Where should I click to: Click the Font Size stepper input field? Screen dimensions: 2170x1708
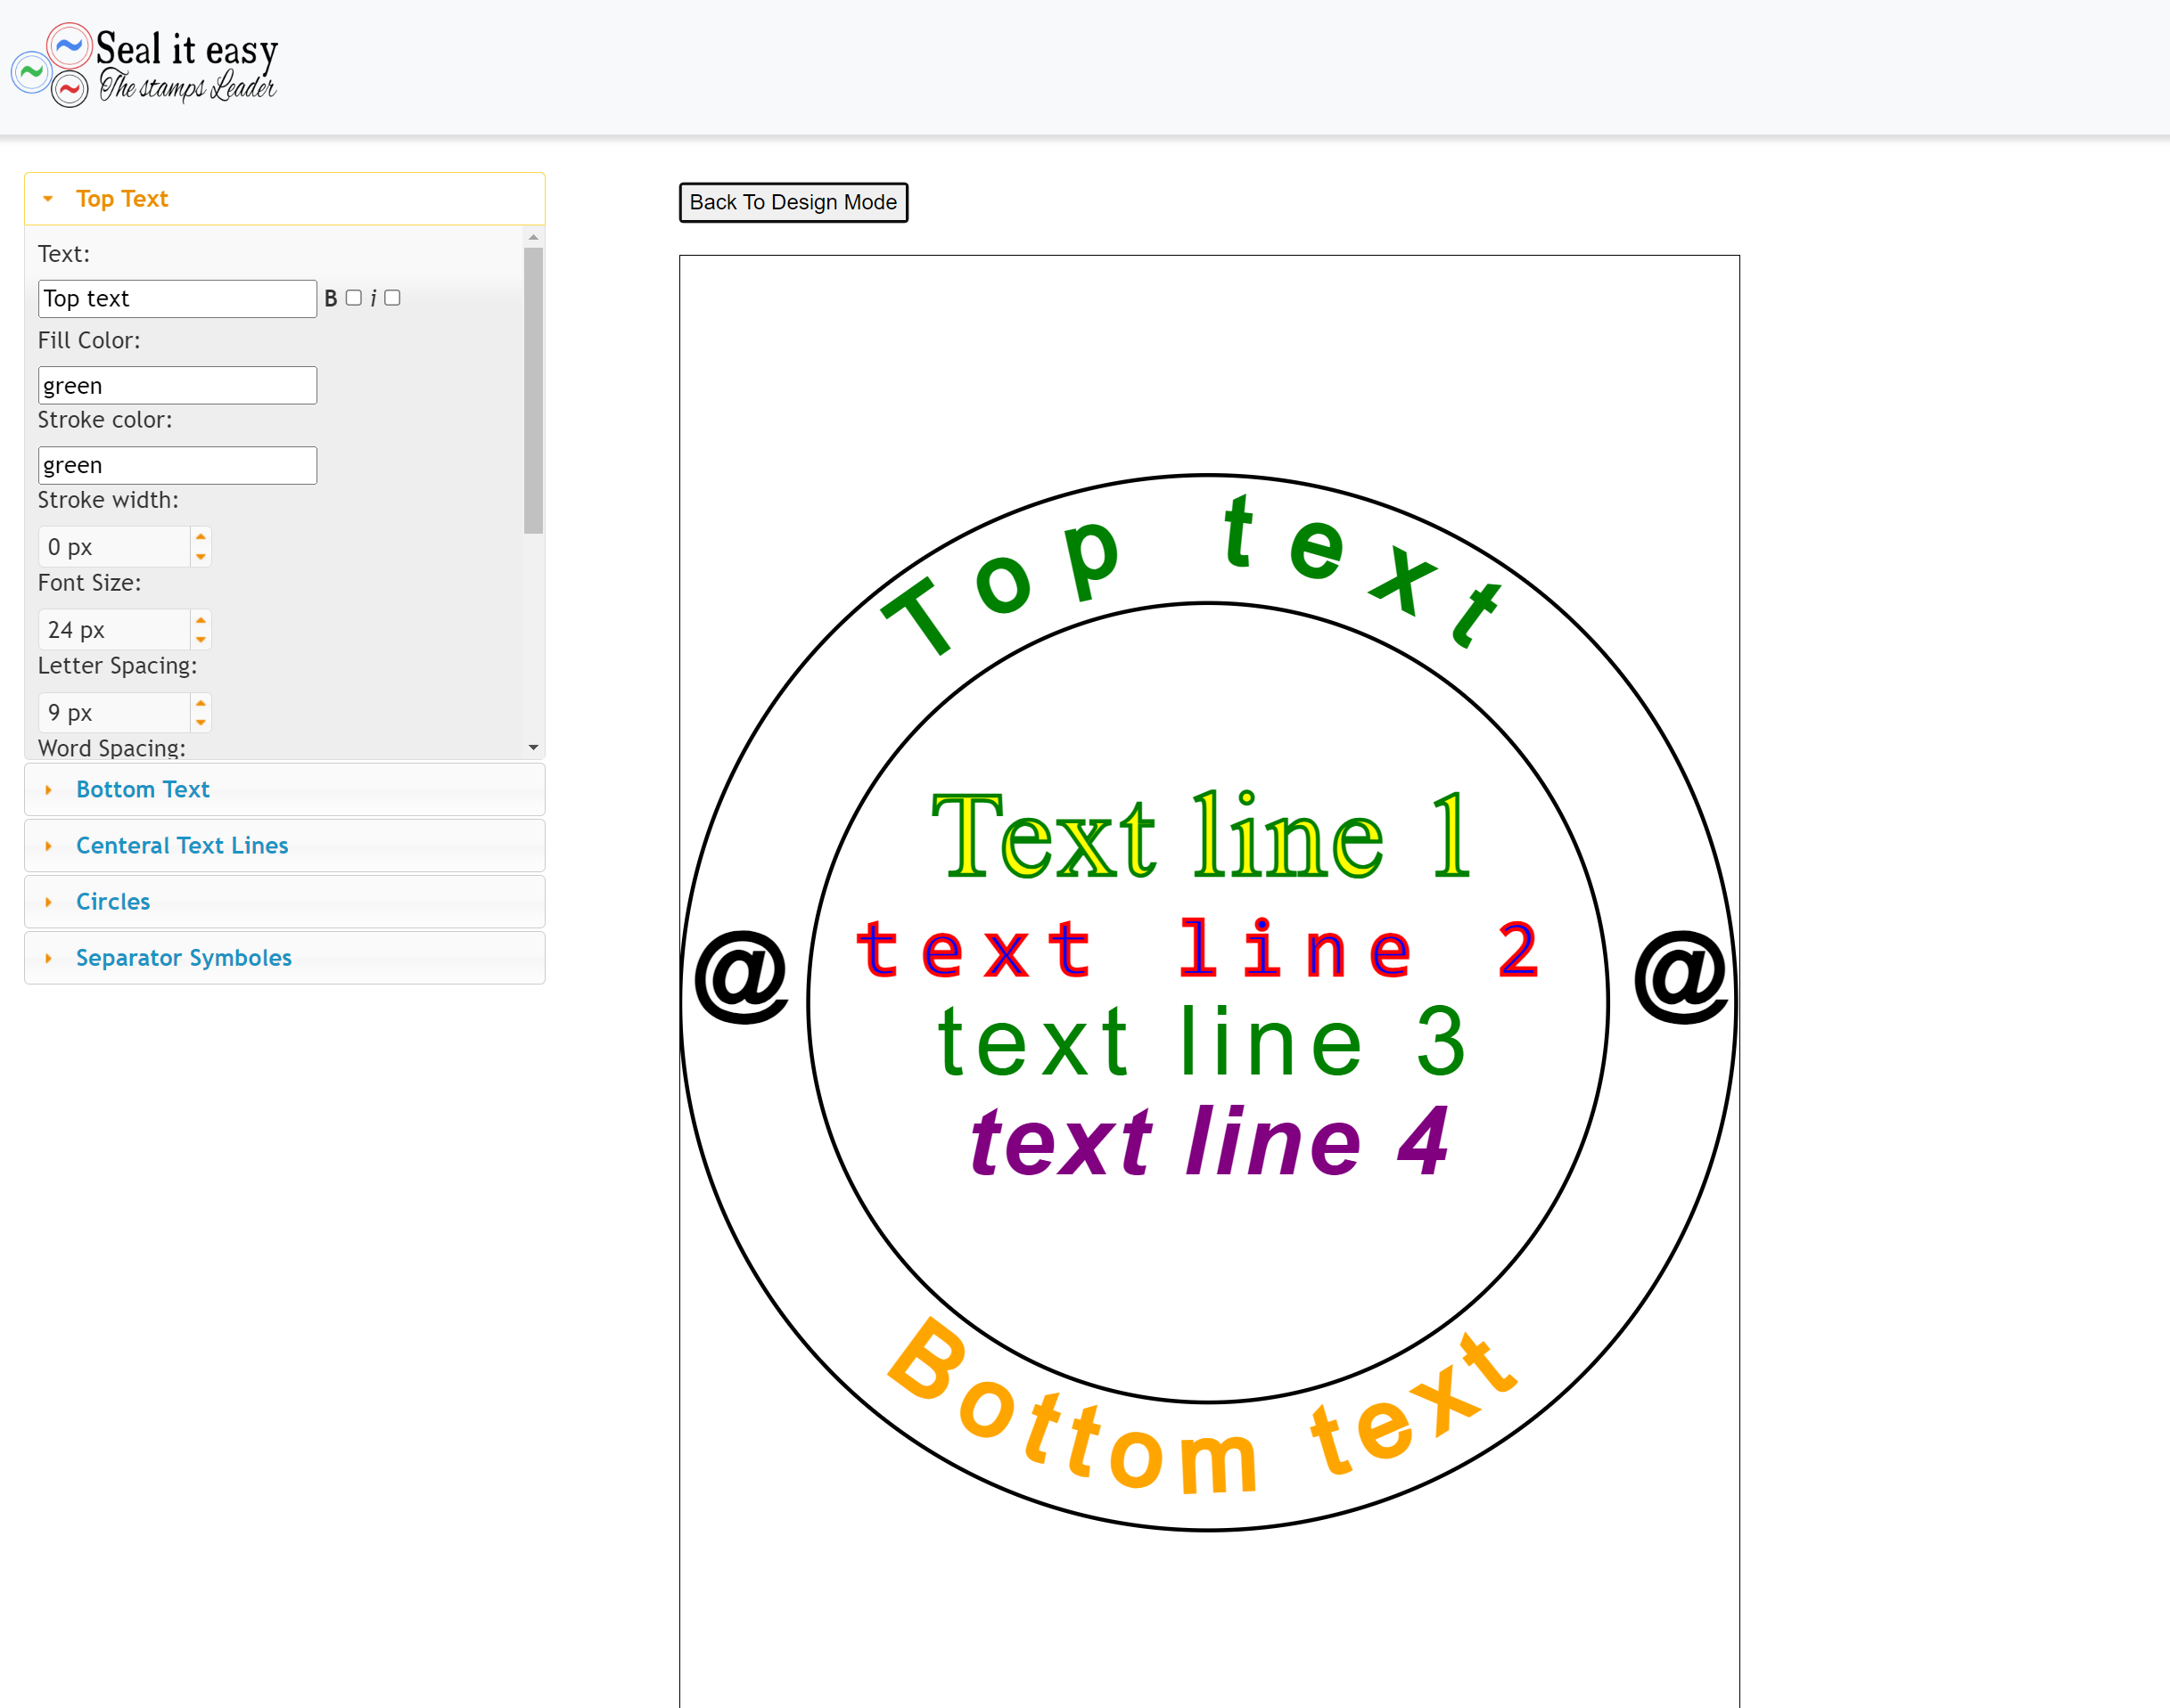[114, 629]
